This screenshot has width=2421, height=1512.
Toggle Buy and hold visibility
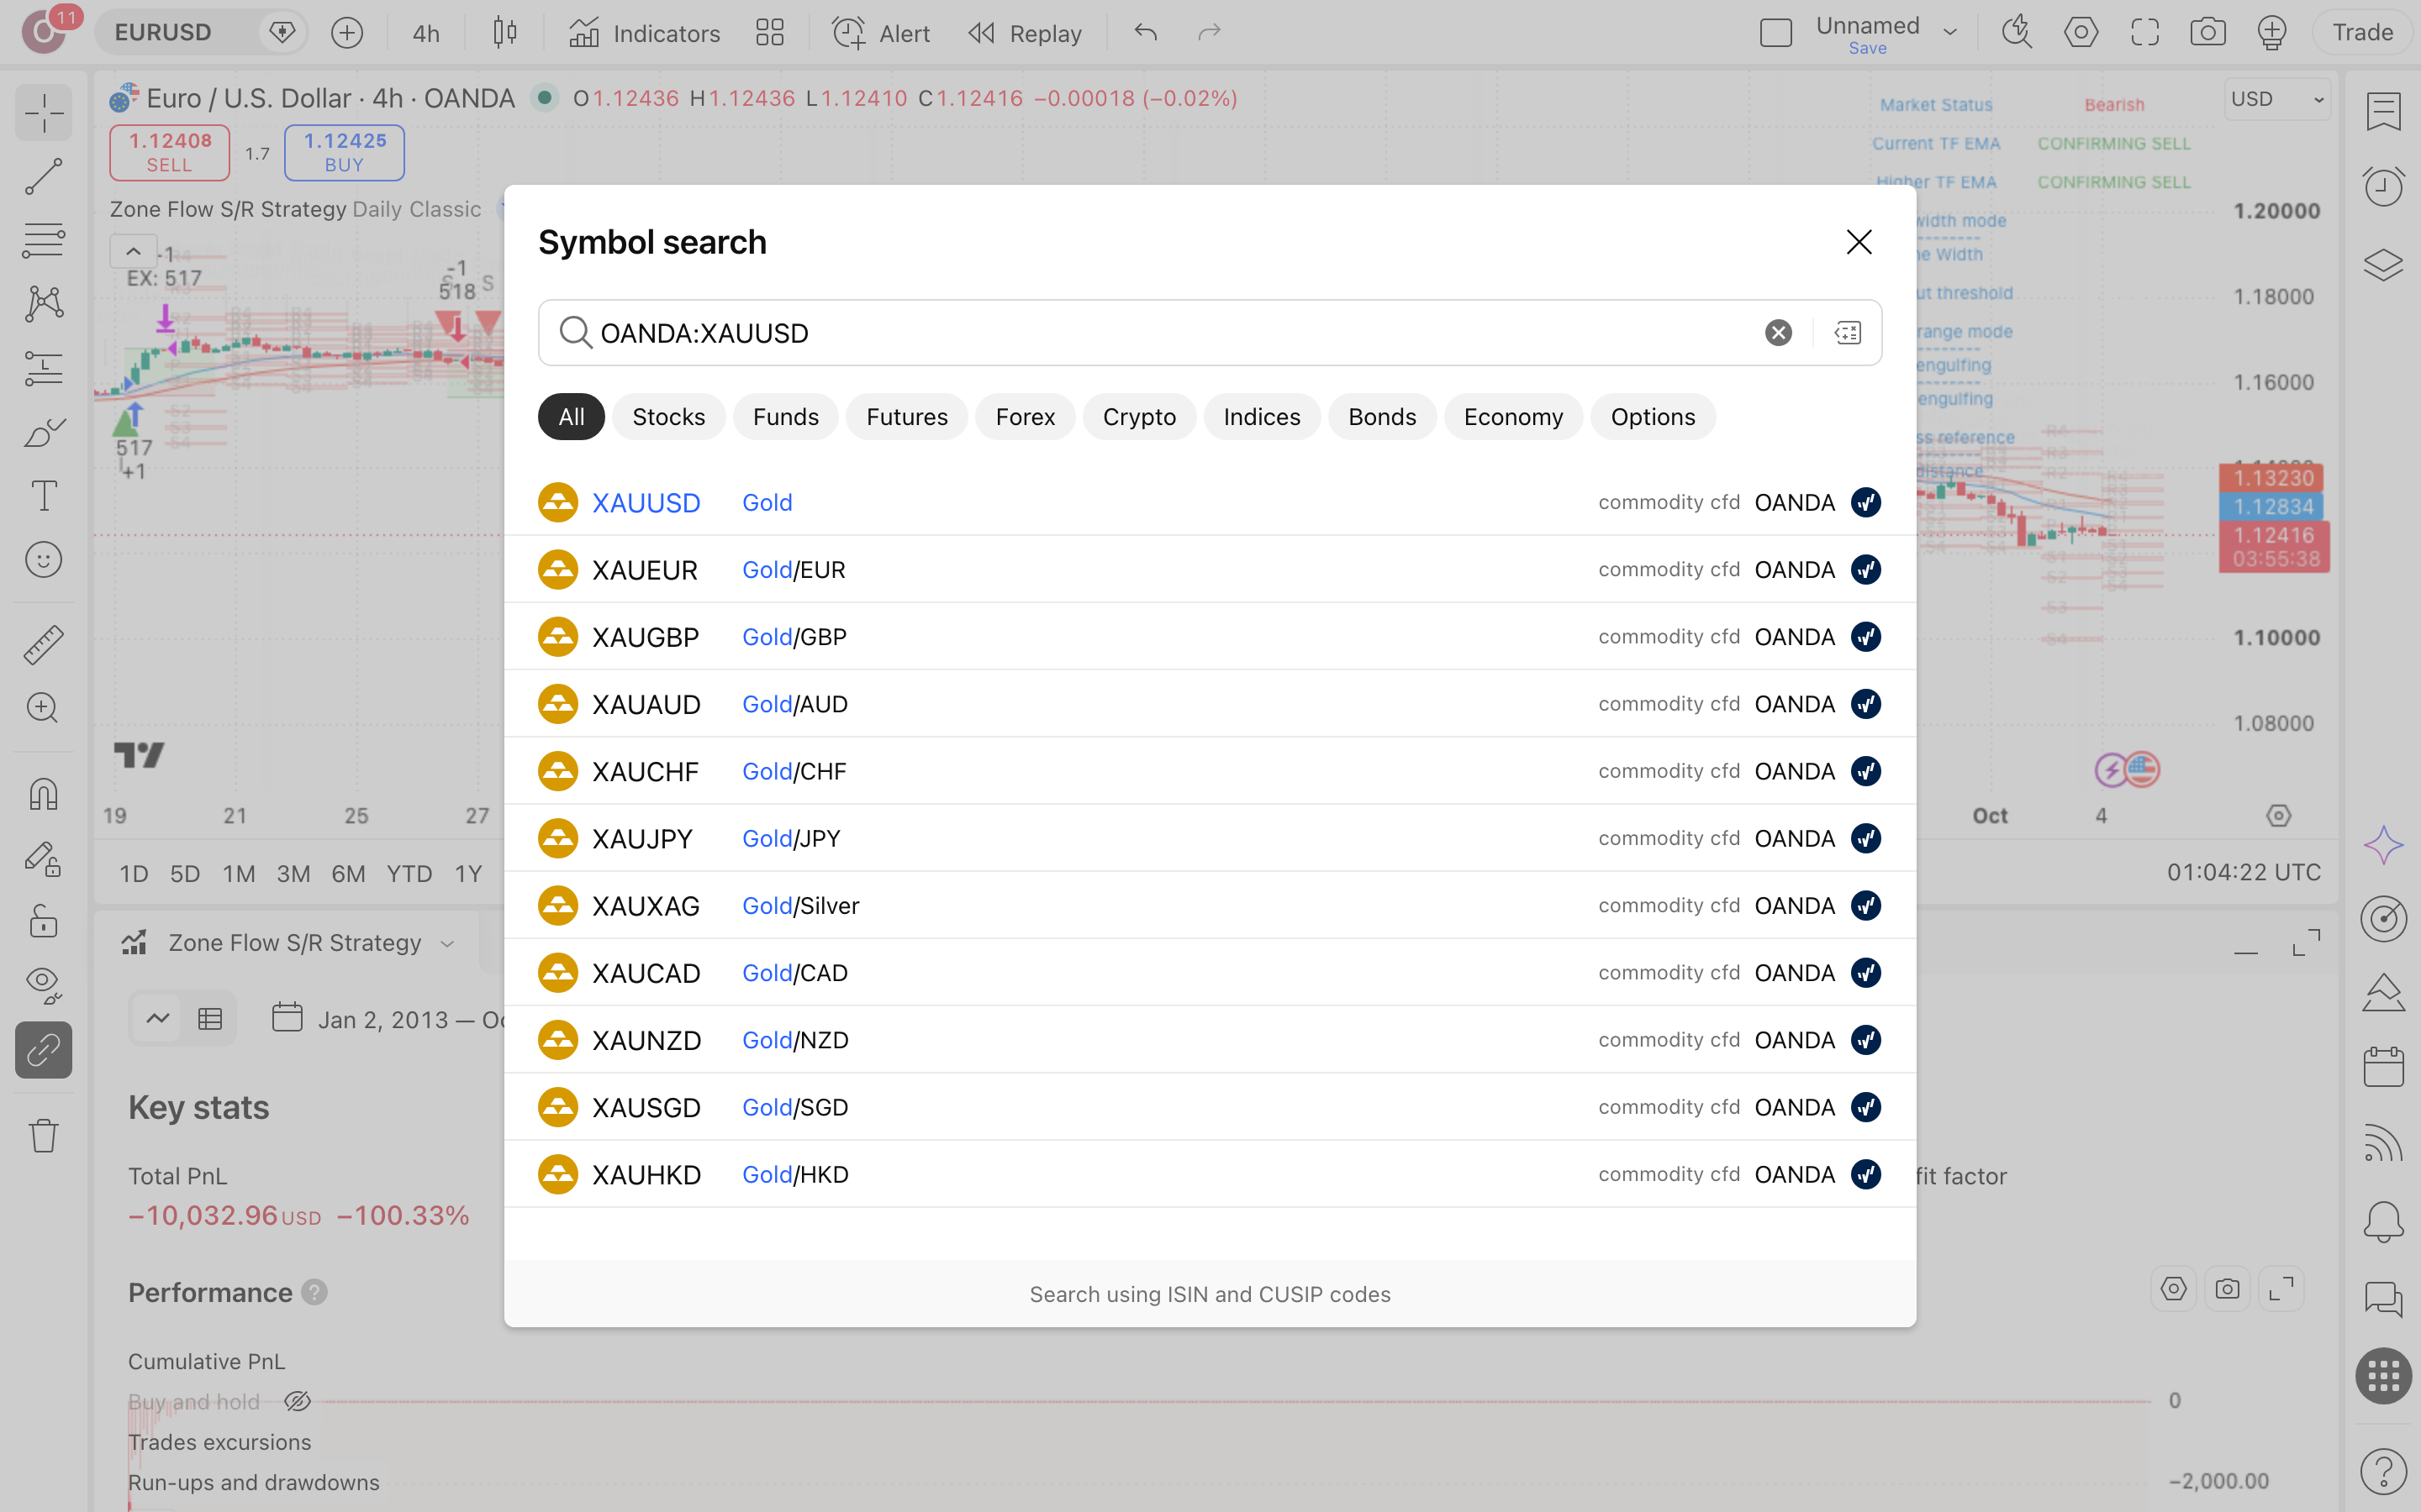(297, 1402)
